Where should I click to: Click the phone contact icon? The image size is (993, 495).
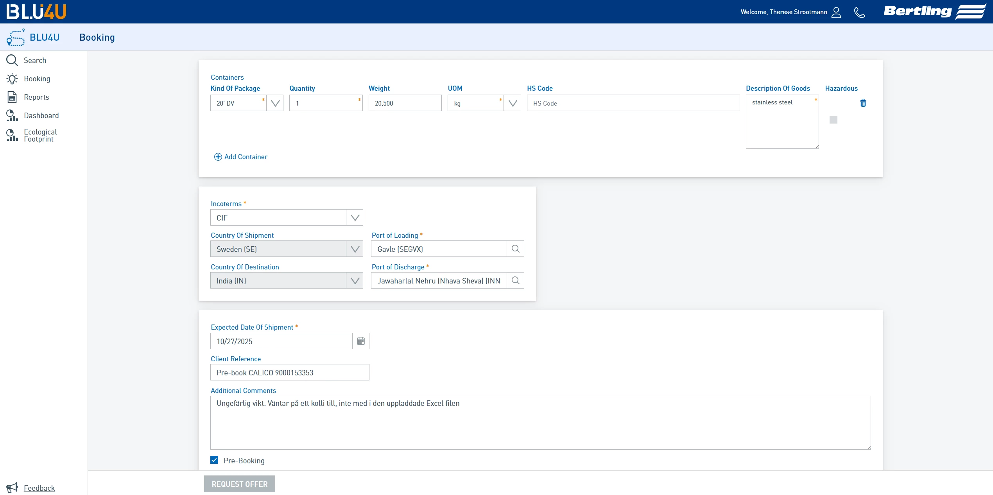859,12
